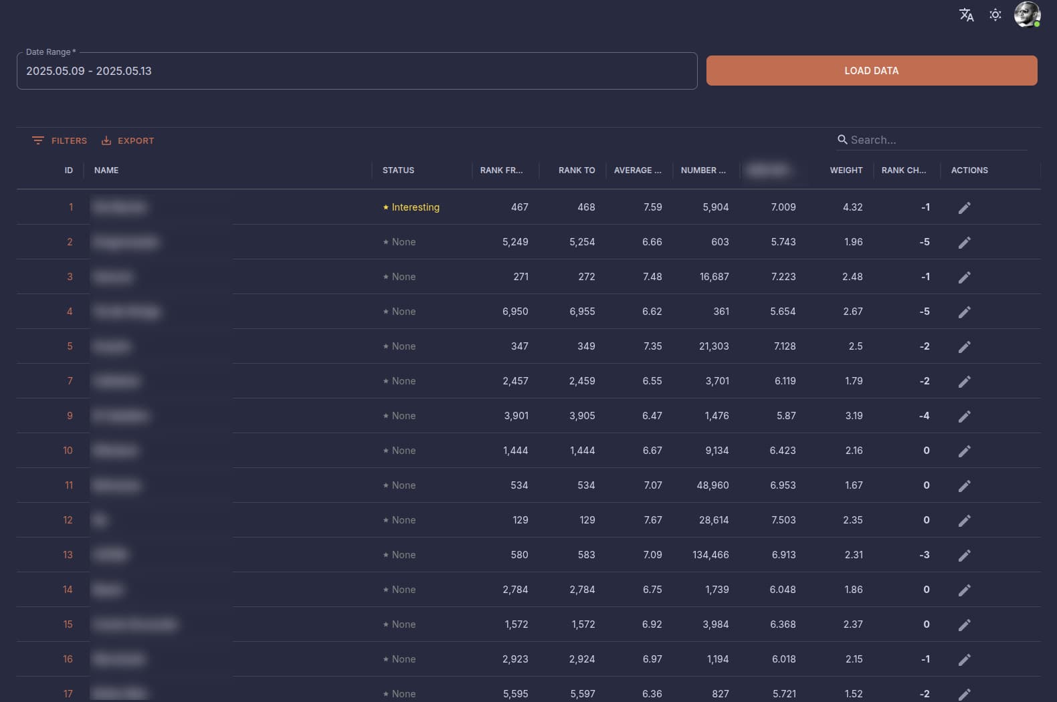The image size is (1057, 702).
Task: Click the None status in row 2
Action: 399,242
